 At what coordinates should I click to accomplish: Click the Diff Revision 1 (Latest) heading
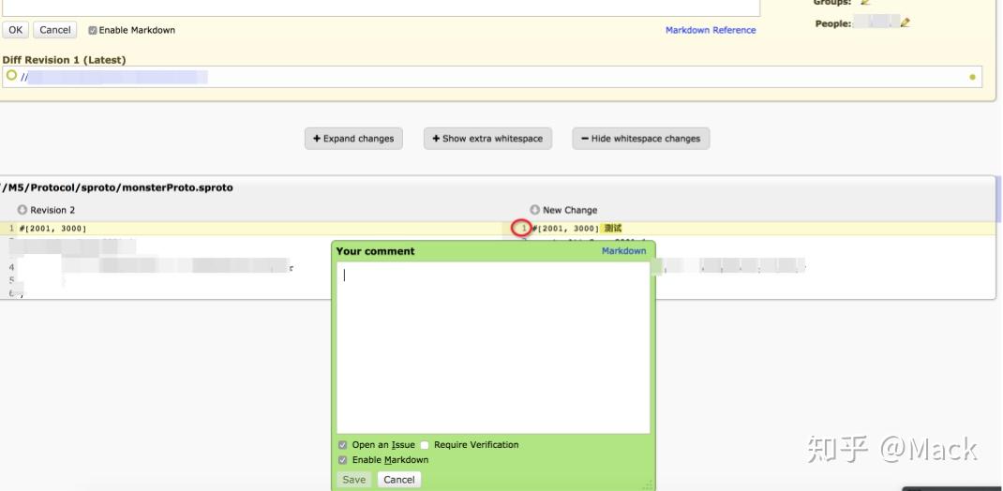(64, 60)
